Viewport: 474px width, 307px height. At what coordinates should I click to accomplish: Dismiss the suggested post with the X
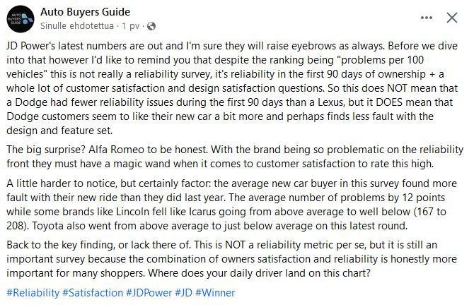point(452,18)
